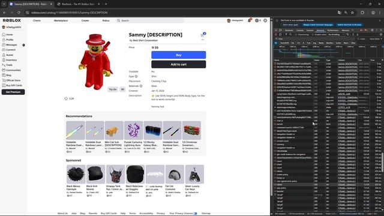384x216 pixels.
Task: Open No throttling dropdown
Action: [x=336, y=35]
